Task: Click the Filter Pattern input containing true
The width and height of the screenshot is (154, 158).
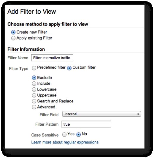Action: 86,124
